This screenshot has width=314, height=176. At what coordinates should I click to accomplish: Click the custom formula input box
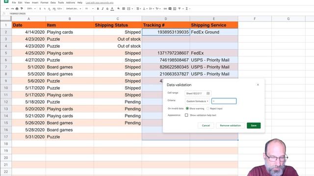pyautogui.click(x=224, y=101)
